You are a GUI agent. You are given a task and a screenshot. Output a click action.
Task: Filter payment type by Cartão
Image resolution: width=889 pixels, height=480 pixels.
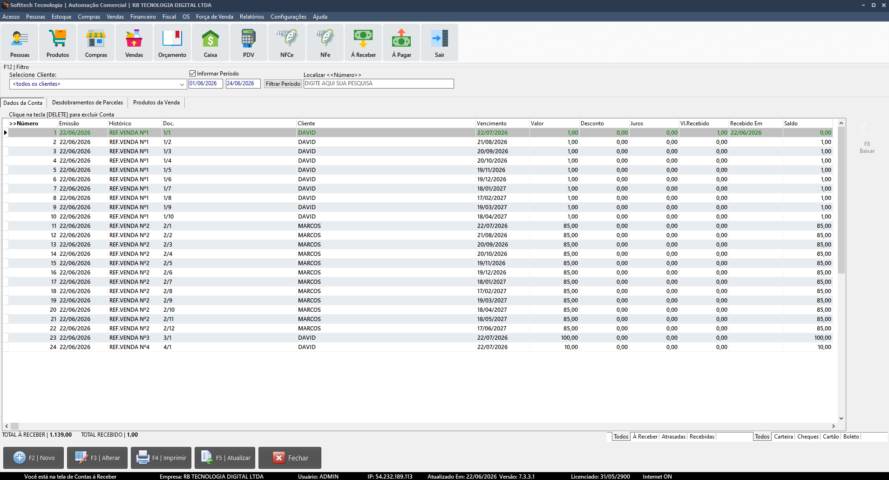coord(831,437)
